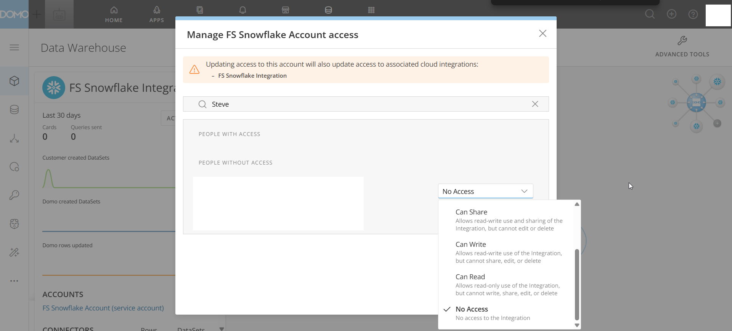732x331 pixels.
Task: Open the user profile avatar
Action: tap(718, 15)
